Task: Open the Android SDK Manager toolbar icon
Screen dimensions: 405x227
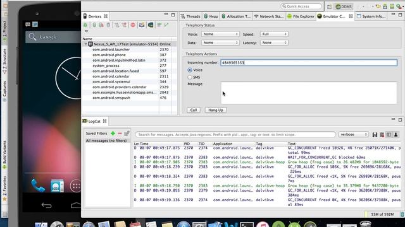Action: click(x=385, y=6)
